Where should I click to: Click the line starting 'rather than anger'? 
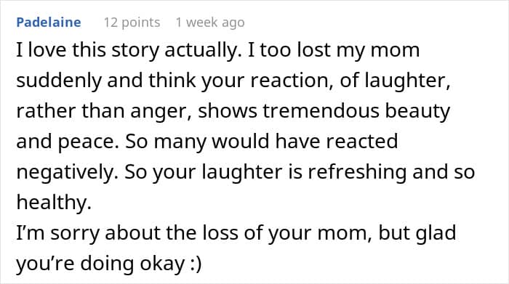coord(233,112)
